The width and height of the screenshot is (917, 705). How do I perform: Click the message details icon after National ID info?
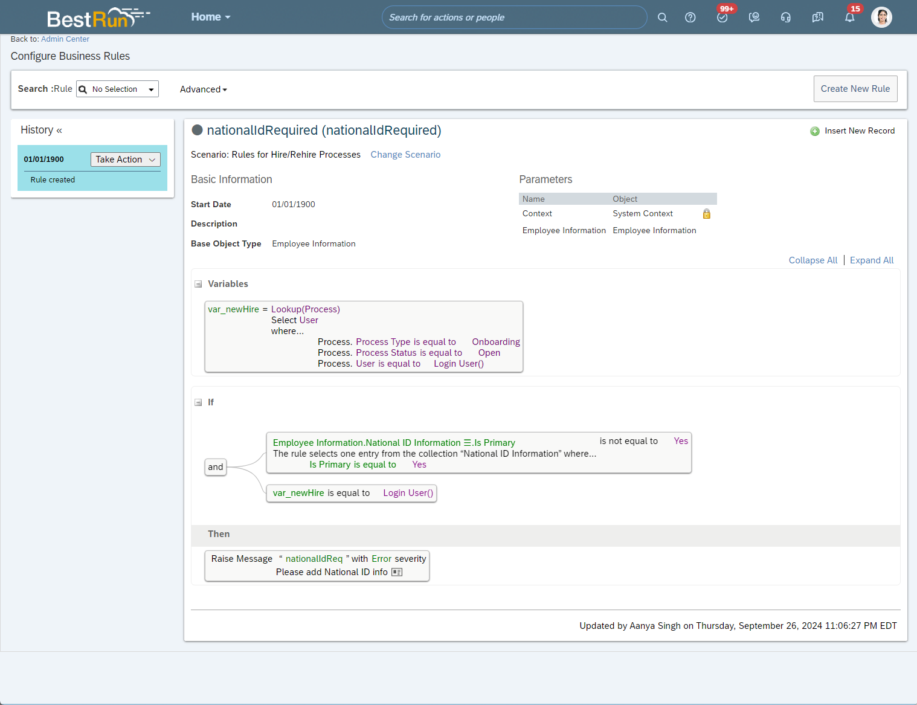coord(397,572)
